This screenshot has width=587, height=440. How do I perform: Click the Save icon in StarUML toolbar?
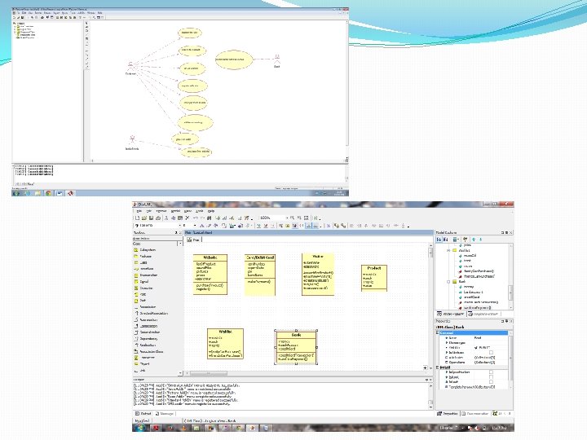click(151, 218)
